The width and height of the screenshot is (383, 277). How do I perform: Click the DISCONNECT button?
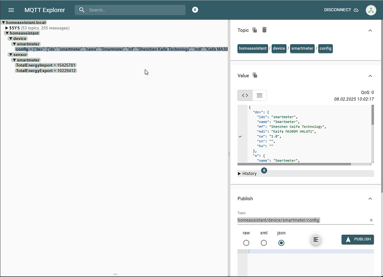click(x=337, y=10)
